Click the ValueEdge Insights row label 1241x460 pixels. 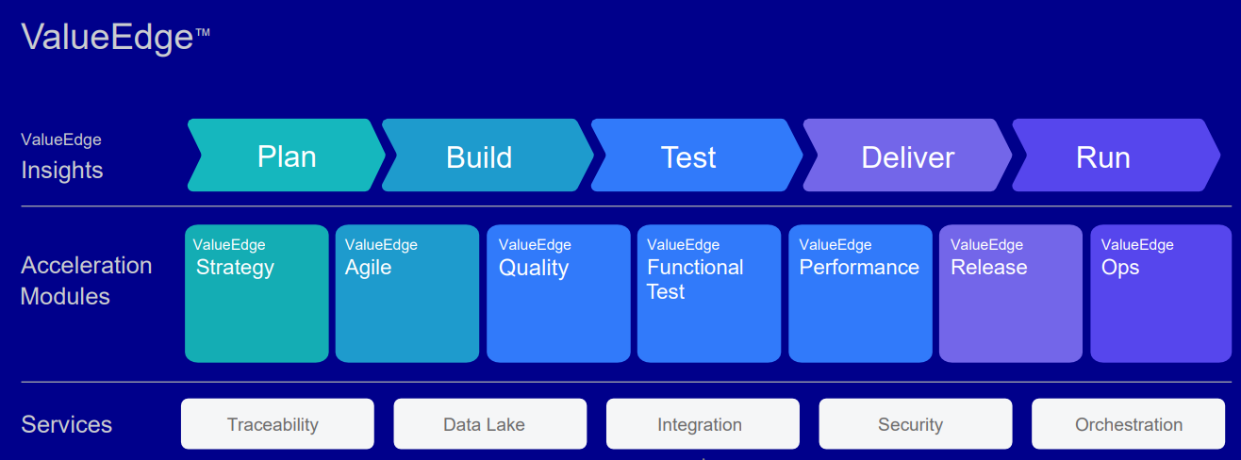(62, 156)
